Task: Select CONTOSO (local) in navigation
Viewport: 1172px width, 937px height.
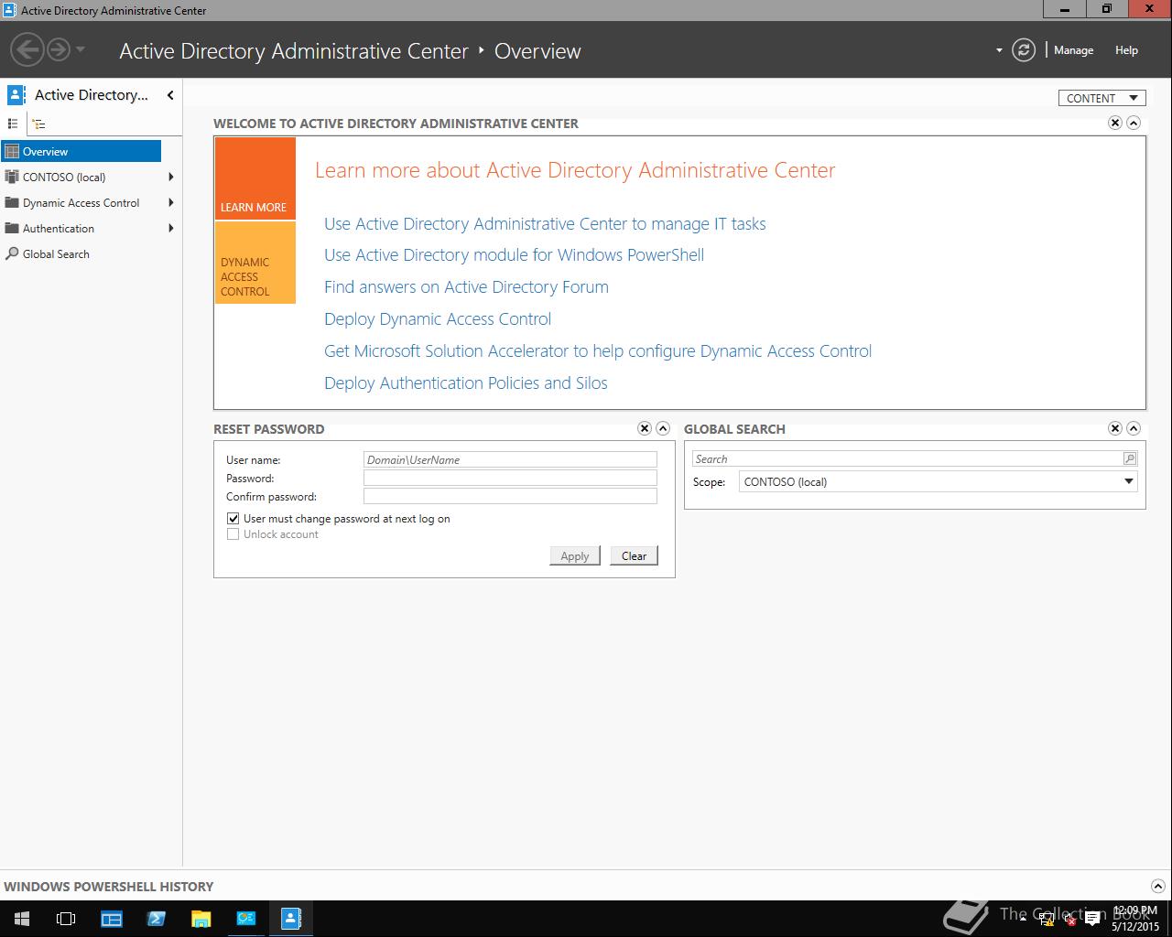Action: (64, 177)
